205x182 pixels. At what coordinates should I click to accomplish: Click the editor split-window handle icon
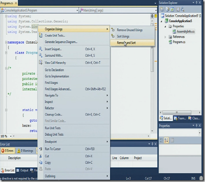[152, 16]
